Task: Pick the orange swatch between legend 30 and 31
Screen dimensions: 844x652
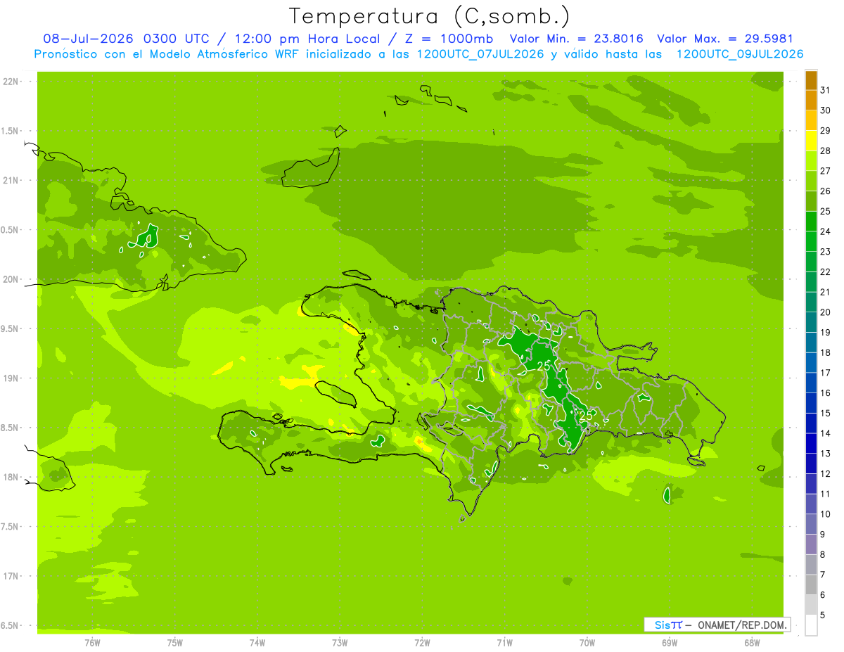Action: tap(811, 100)
